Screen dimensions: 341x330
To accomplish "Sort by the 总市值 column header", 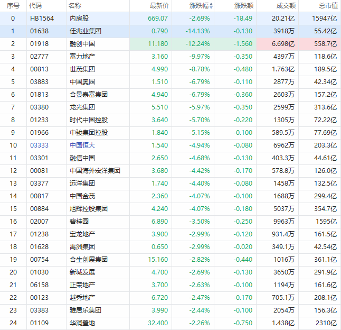I will pyautogui.click(x=328, y=6).
